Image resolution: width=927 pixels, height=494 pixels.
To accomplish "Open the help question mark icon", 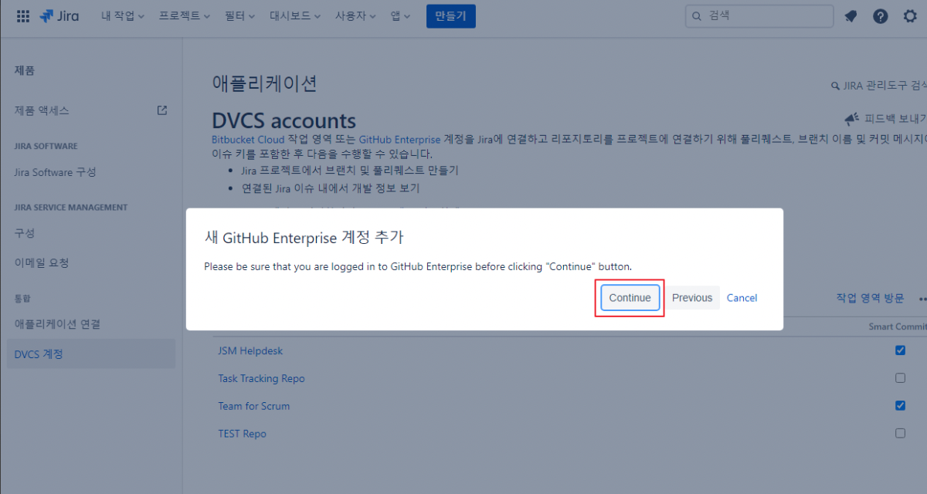I will pyautogui.click(x=881, y=16).
